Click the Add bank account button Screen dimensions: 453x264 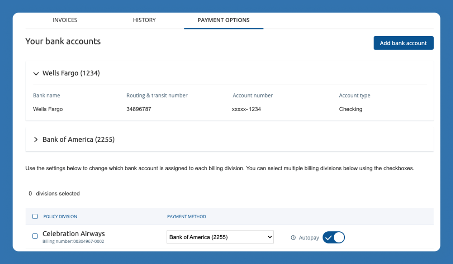pos(403,43)
